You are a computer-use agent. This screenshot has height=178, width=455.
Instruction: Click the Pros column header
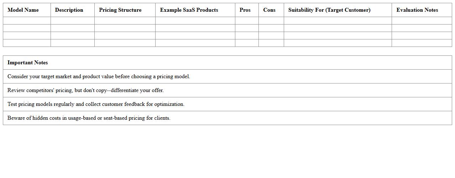245,10
